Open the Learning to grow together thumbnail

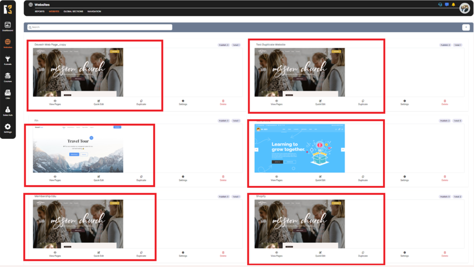tap(299, 148)
